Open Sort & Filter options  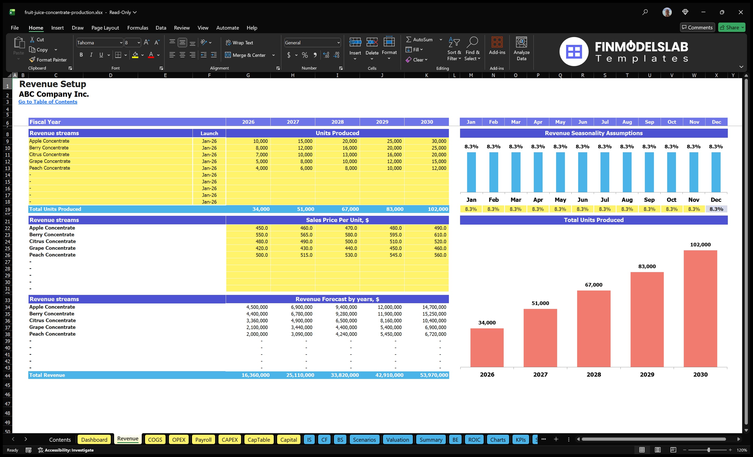[x=454, y=49]
